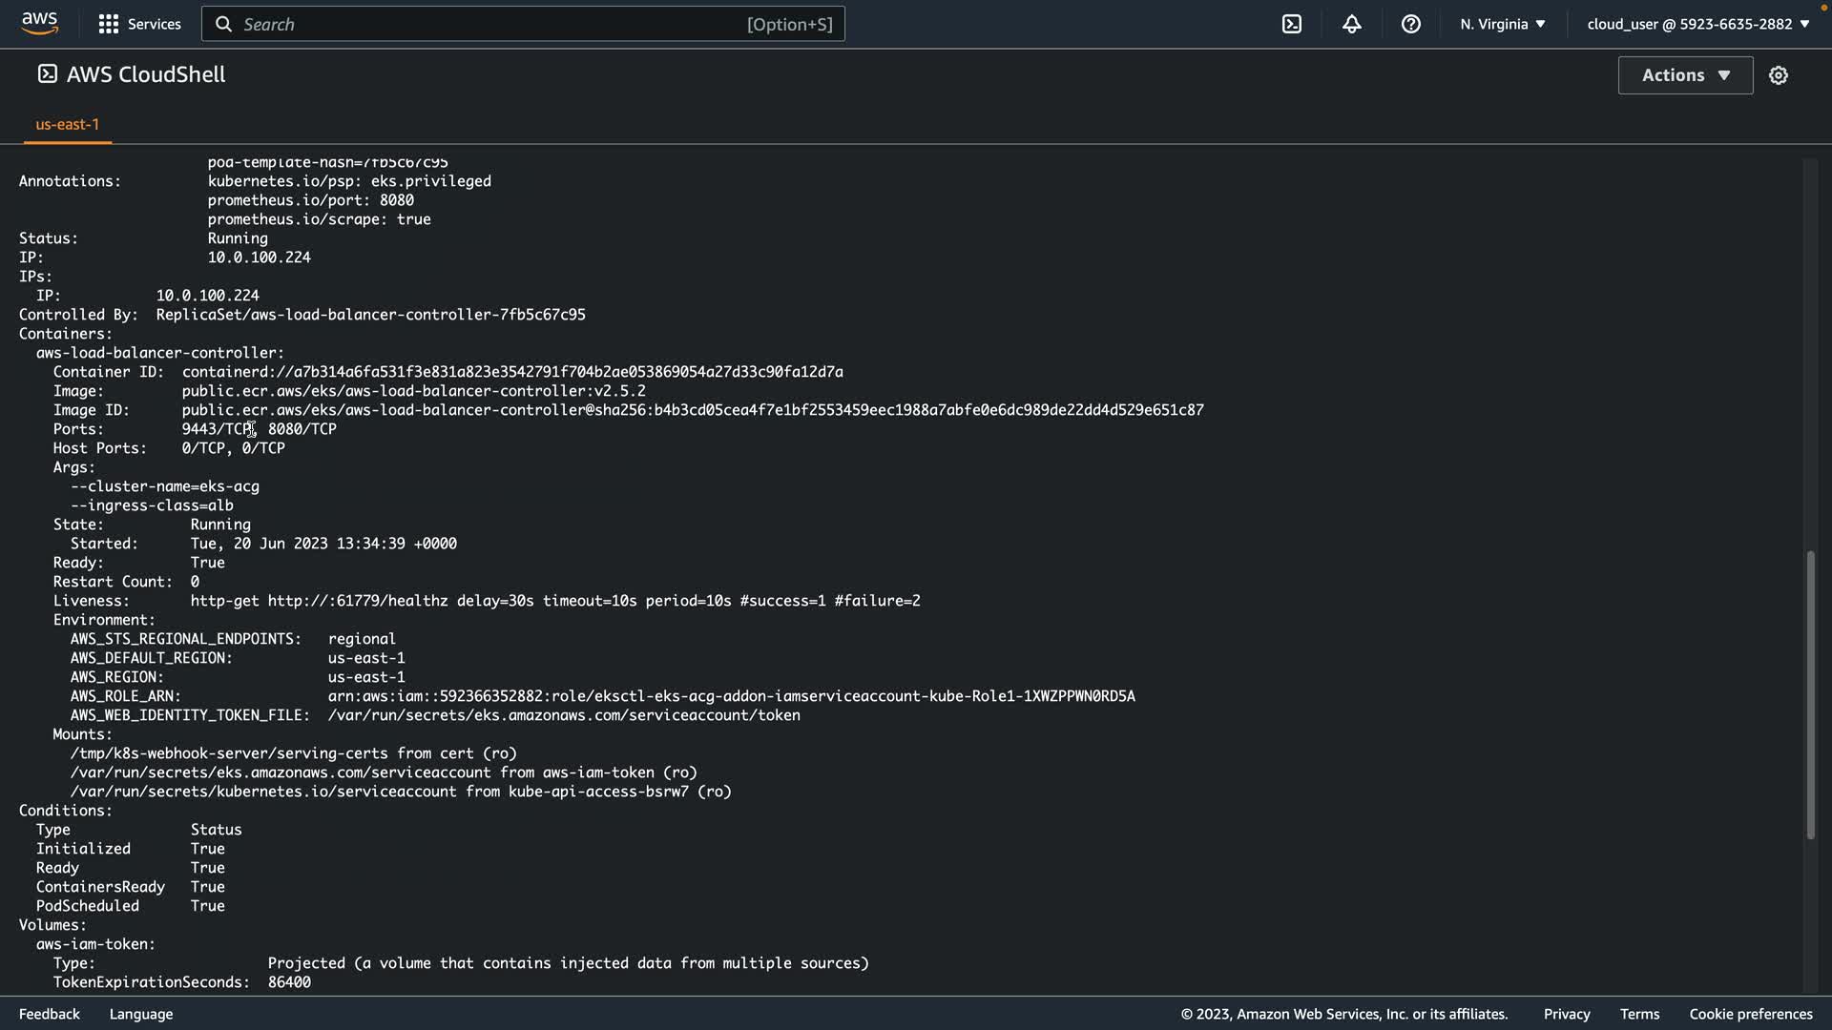Screen dimensions: 1832x1030
Task: Open the Terms footer link
Action: click(x=1639, y=1014)
